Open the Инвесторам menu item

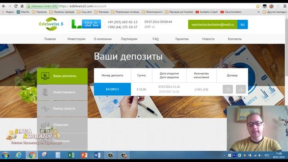pyautogui.click(x=76, y=39)
